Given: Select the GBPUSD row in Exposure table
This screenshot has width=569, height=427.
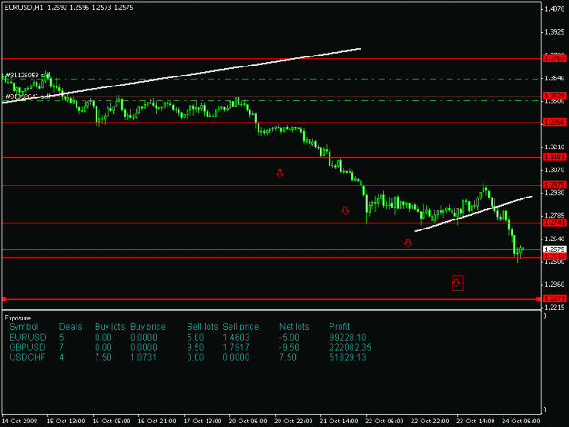Looking at the screenshot, I should coord(190,348).
